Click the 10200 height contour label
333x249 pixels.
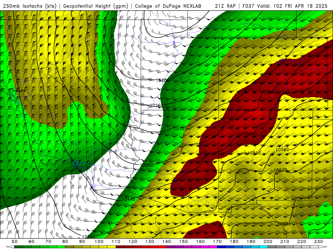pyautogui.click(x=162, y=81)
